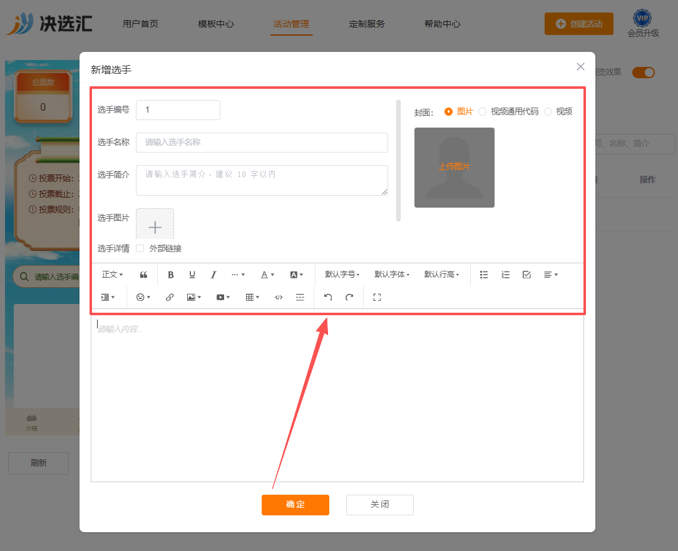
Task: Toggle the preview effect switch
Action: [x=644, y=73]
